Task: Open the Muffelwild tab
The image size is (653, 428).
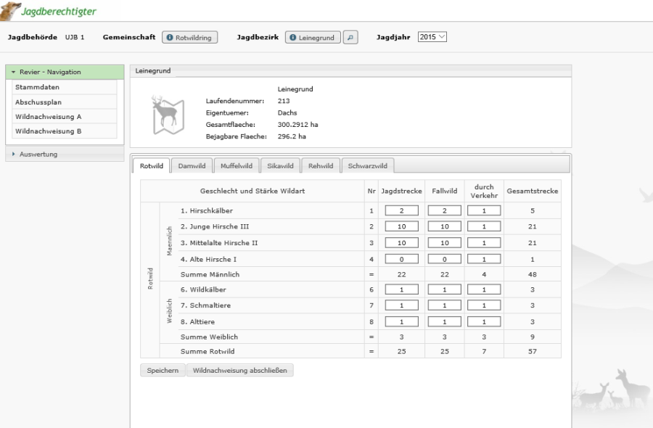Action: pyautogui.click(x=236, y=166)
